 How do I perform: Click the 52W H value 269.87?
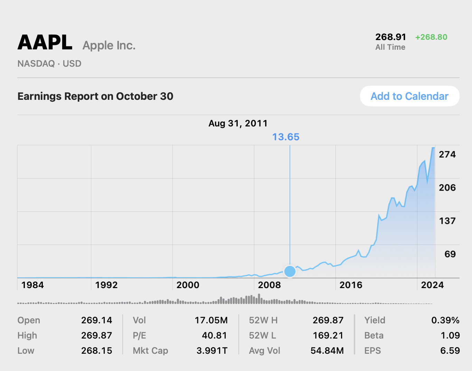328,320
